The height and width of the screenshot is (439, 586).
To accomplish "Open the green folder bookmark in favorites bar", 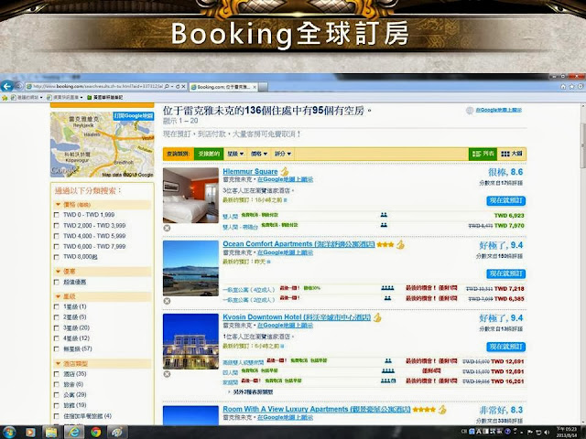I will click(104, 98).
